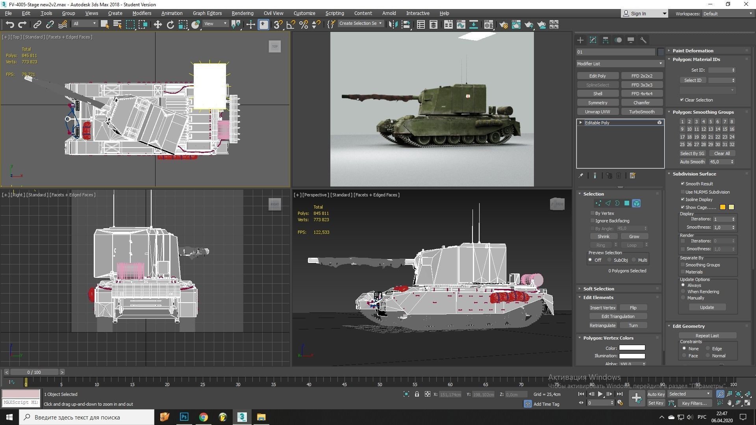Activate the Select and Move tool

click(157, 25)
